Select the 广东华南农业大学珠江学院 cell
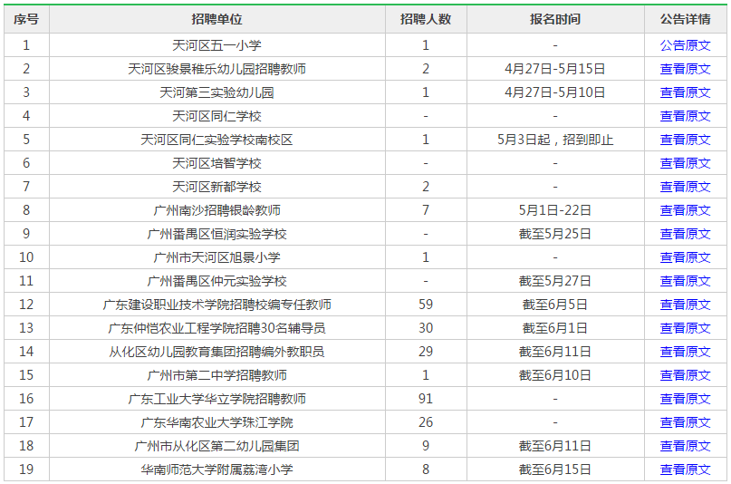This screenshot has height=484, width=731. coord(217,422)
